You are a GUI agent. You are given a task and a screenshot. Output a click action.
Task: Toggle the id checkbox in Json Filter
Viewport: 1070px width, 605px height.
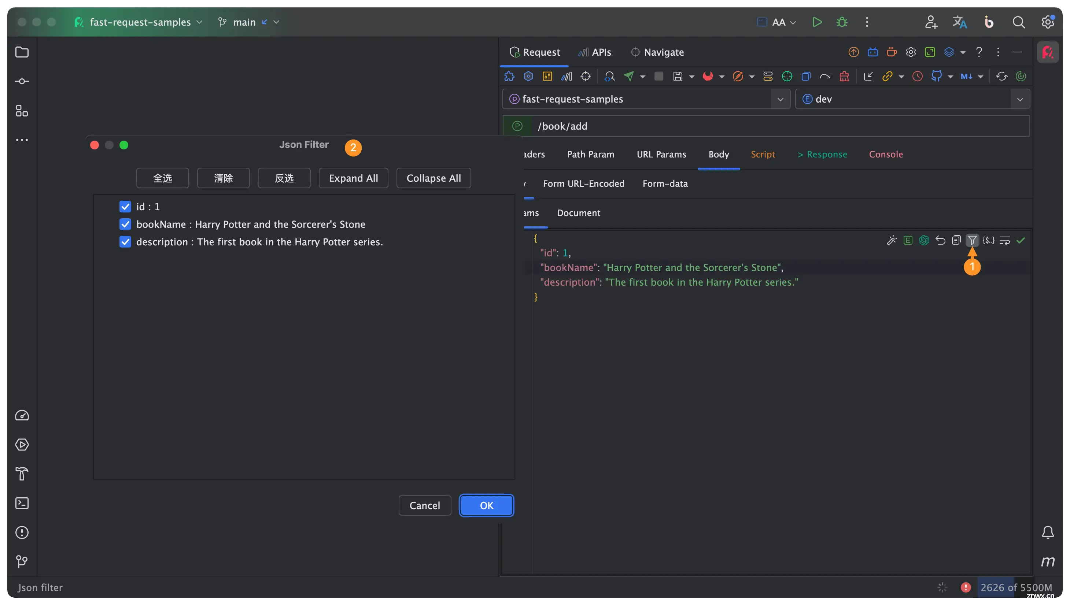click(126, 206)
